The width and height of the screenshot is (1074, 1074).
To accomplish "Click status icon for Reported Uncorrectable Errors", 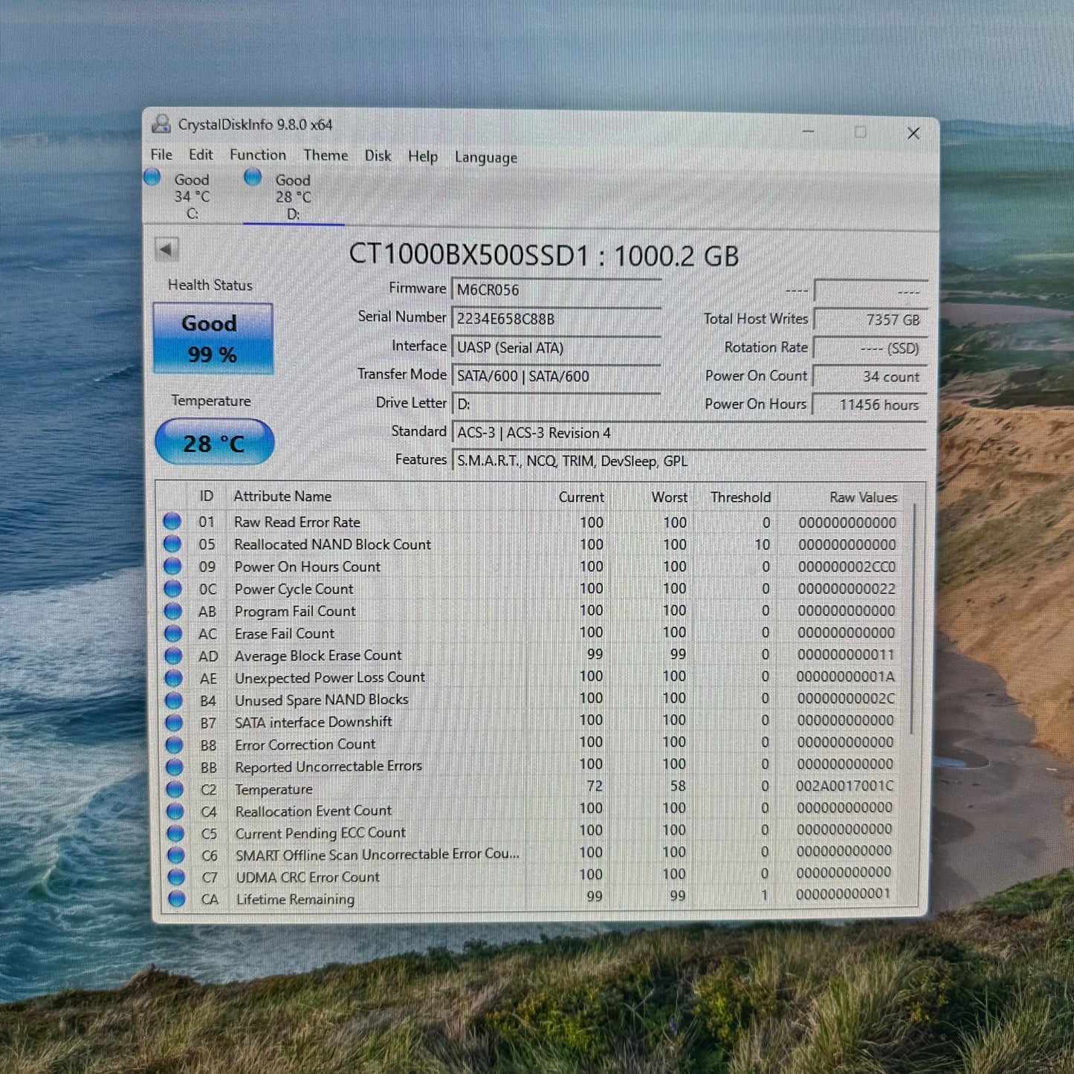I will coord(175,767).
